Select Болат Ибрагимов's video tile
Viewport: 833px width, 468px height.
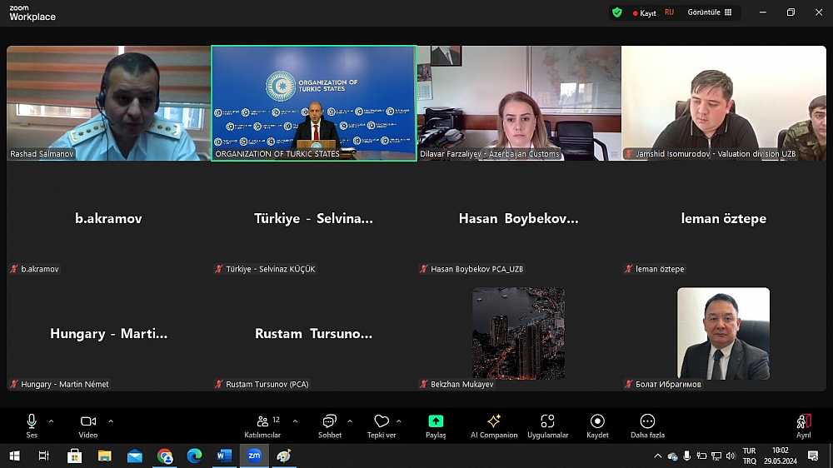coord(723,334)
